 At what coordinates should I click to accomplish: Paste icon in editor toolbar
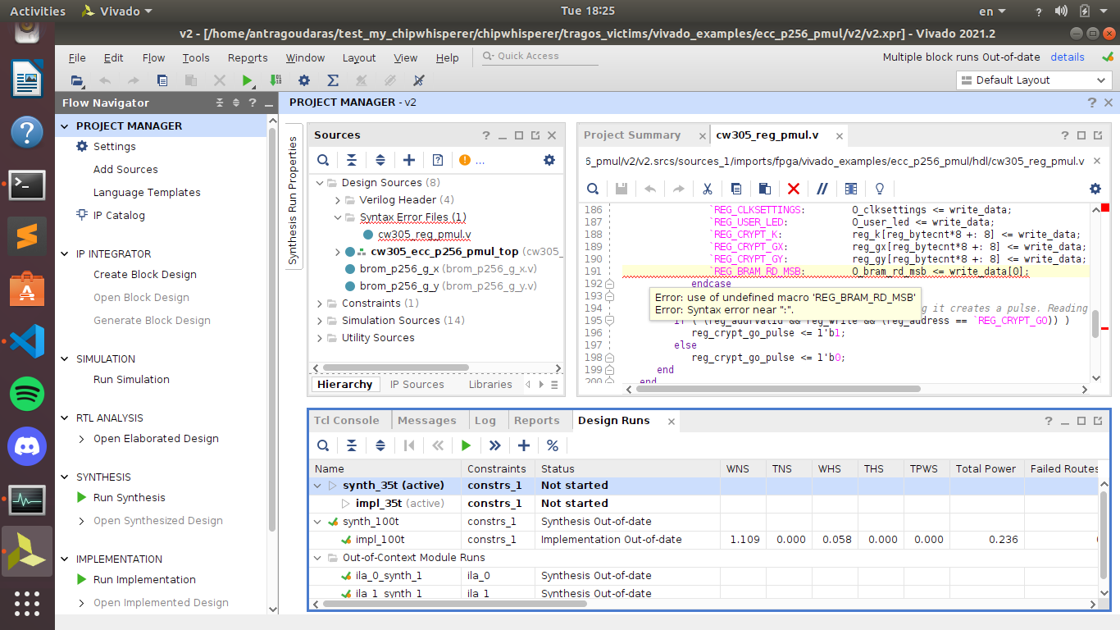764,189
